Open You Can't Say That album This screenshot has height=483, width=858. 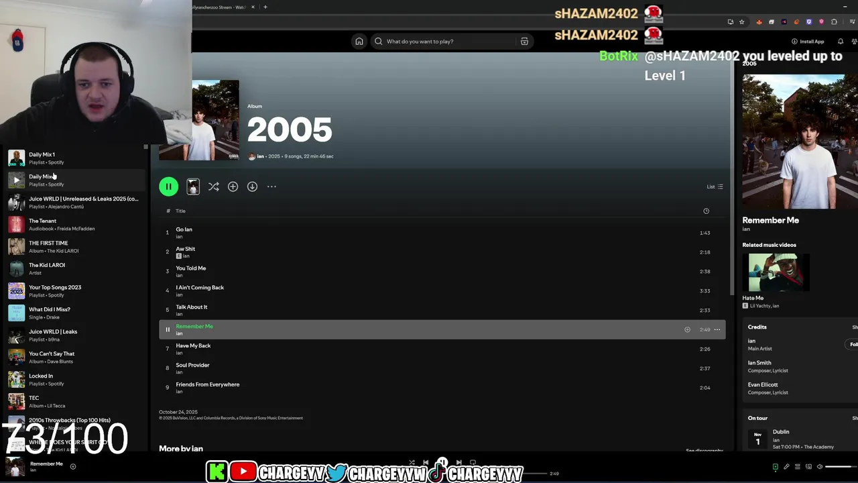(75, 358)
